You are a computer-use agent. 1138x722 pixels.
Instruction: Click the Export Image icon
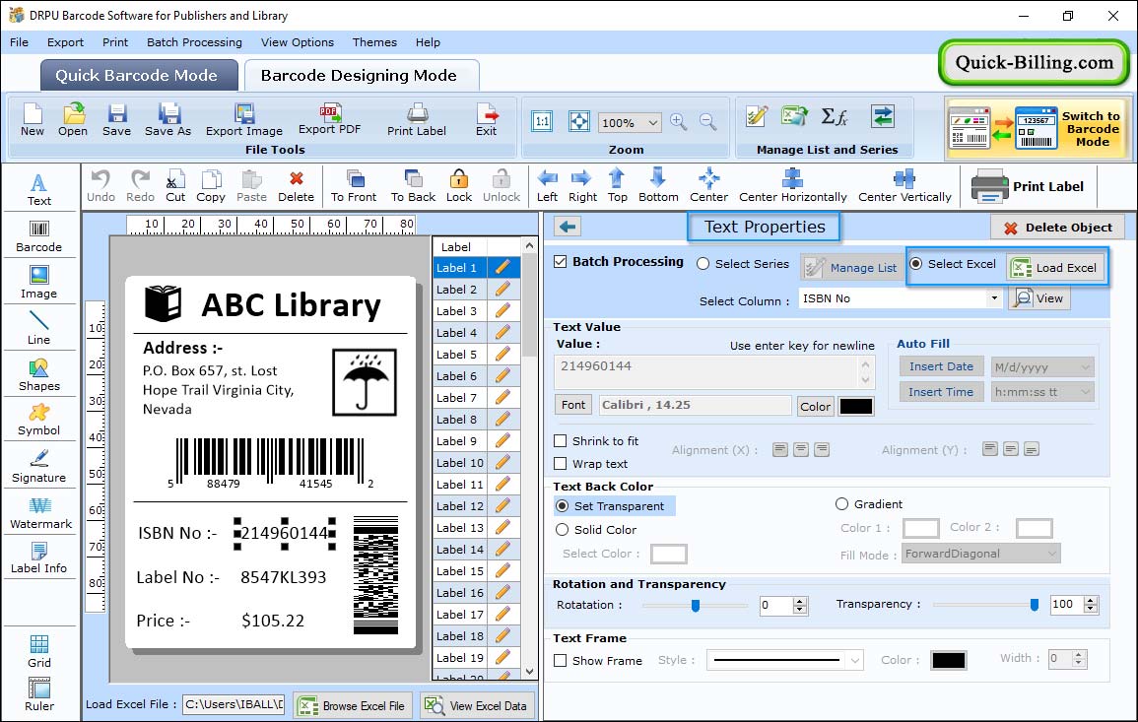244,120
